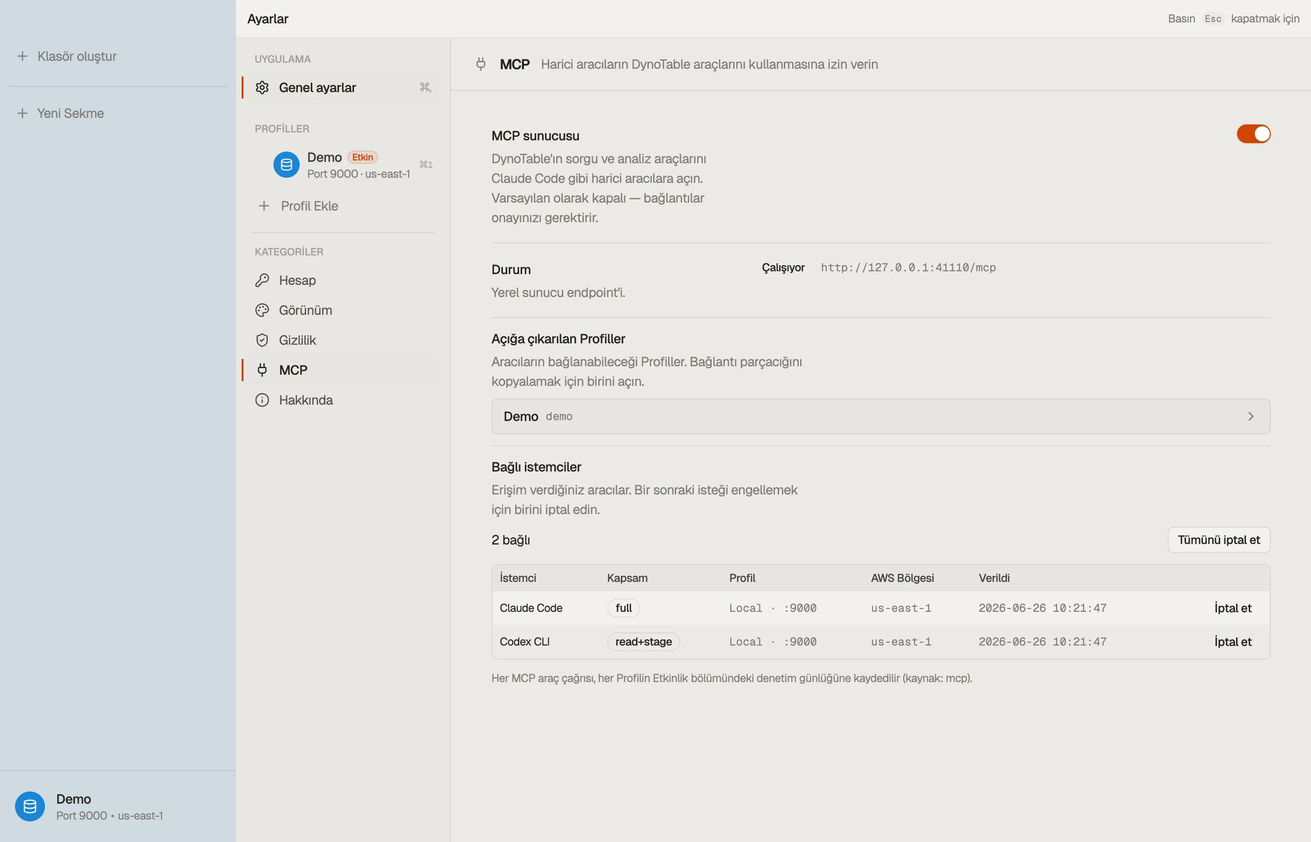
Task: Click the plus icon next to Profil Ekle
Action: coord(264,206)
